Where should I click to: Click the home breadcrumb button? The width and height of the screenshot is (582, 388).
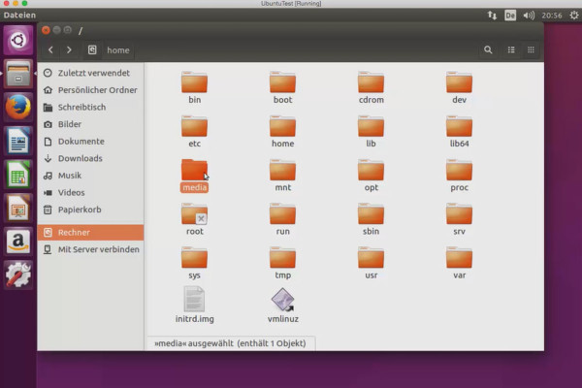pos(118,50)
